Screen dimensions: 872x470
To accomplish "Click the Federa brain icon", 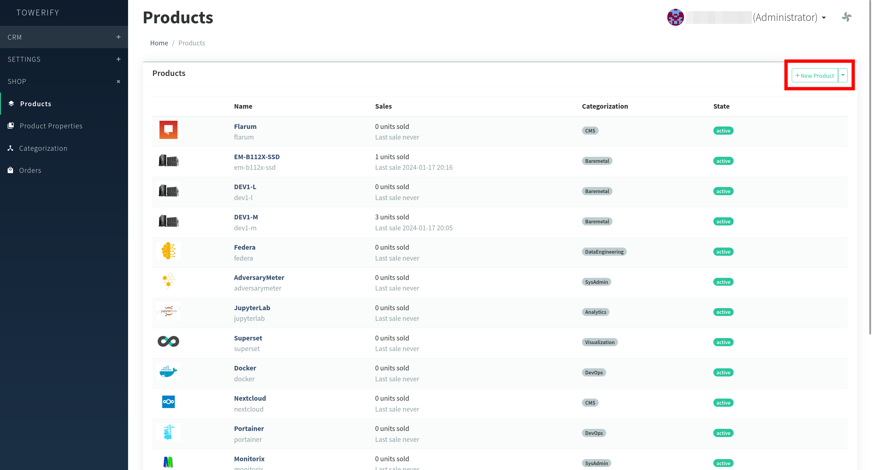I will point(168,251).
